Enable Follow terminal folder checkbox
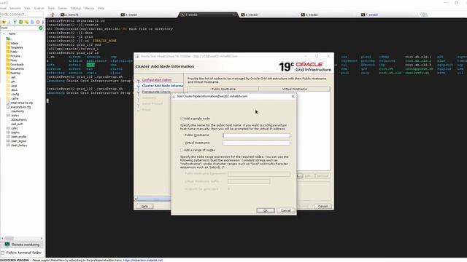The image size is (467, 262). click(x=3, y=253)
